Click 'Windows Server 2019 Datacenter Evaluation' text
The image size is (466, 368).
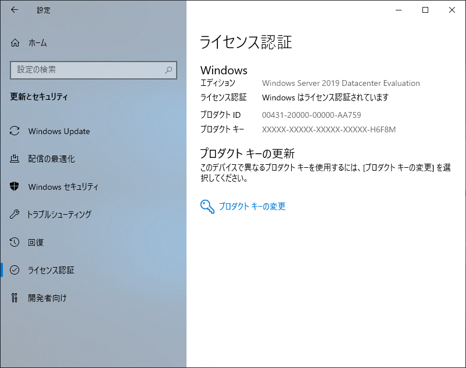pyautogui.click(x=341, y=83)
